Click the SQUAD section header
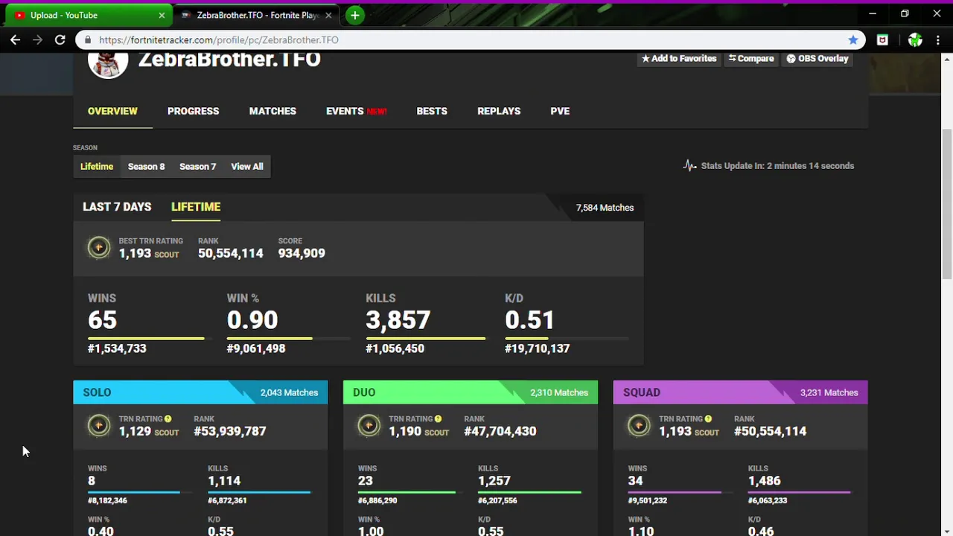Screen dimensions: 953x536 [x=741, y=392]
